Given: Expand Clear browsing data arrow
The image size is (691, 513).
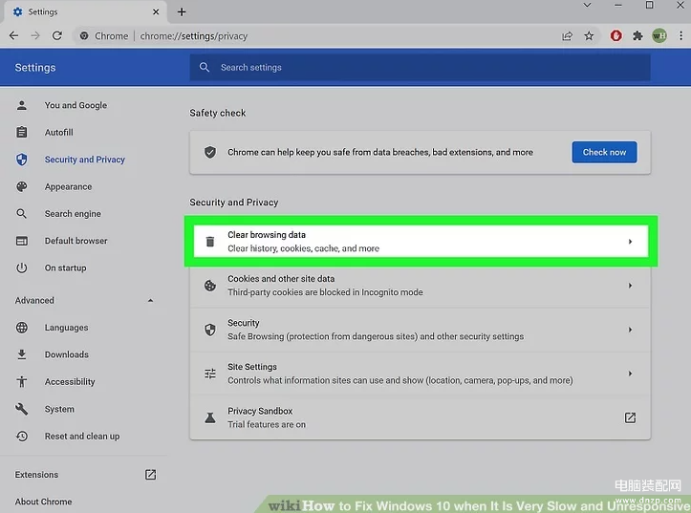Looking at the screenshot, I should [630, 242].
